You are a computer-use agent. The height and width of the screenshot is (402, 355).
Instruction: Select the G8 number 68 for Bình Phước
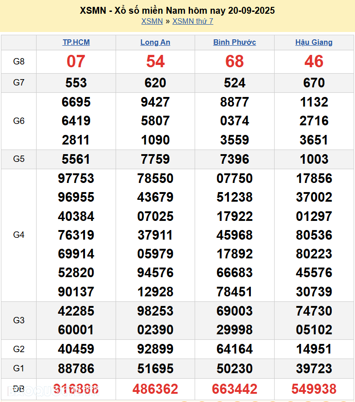coord(234,61)
